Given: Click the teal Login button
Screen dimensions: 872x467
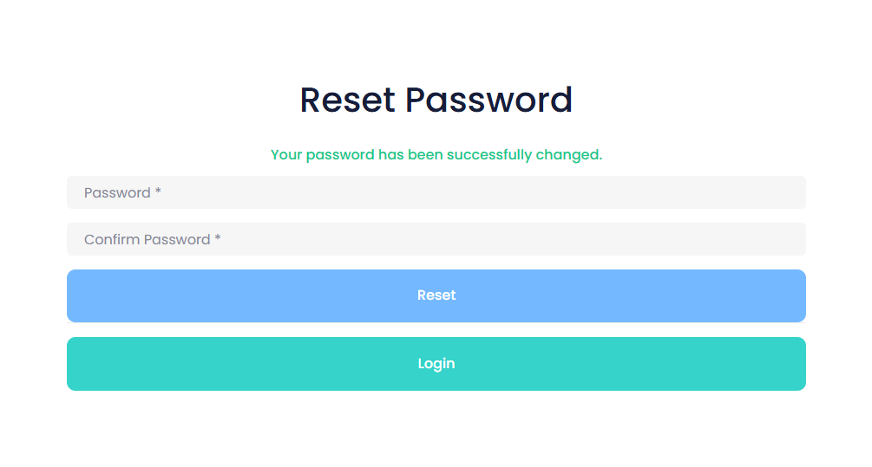Looking at the screenshot, I should tap(436, 364).
